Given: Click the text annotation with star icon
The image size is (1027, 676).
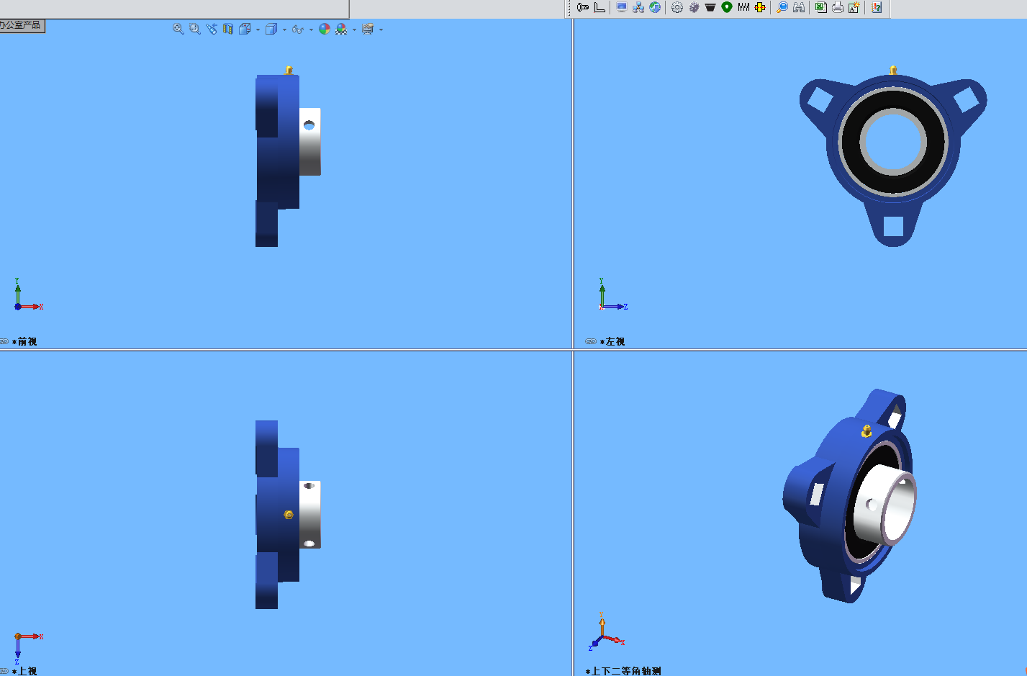Looking at the screenshot, I should [854, 7].
